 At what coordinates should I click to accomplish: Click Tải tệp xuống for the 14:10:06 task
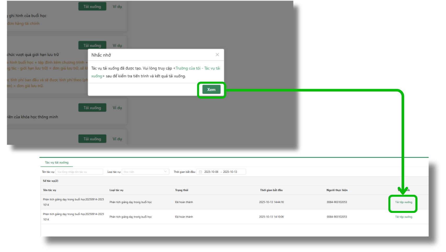coord(403,217)
